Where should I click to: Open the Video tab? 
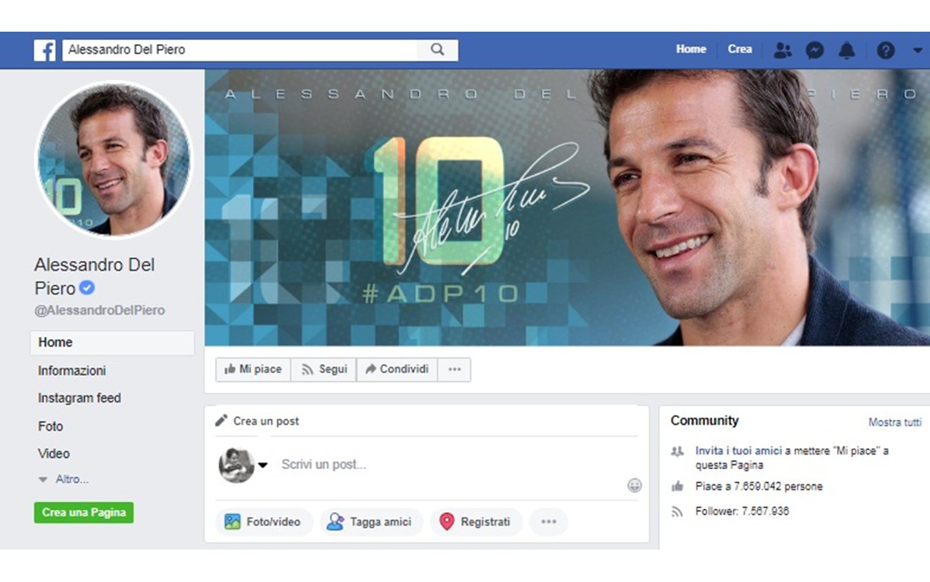(54, 454)
